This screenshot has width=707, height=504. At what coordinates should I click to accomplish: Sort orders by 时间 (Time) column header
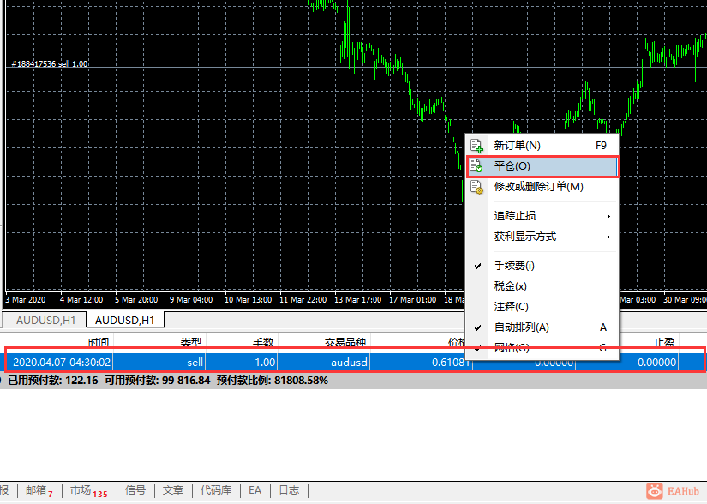pos(98,342)
